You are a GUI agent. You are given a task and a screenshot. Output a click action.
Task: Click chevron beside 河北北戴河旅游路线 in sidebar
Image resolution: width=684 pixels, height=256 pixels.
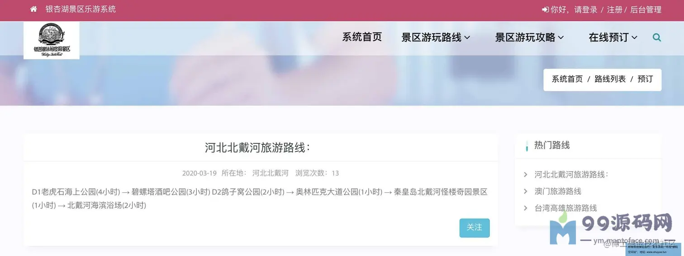click(525, 174)
